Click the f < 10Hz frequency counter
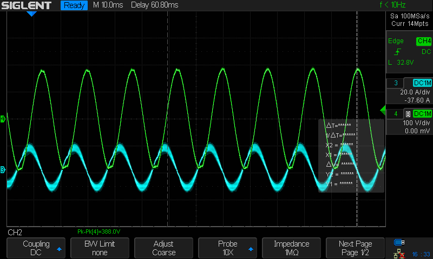The image size is (433, 259). [x=392, y=5]
